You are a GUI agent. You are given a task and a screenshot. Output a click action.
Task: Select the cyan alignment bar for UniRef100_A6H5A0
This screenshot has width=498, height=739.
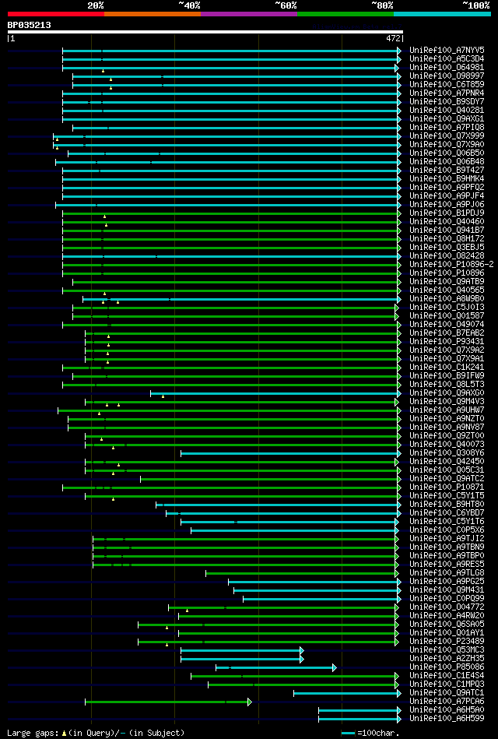pyautogui.click(x=359, y=709)
